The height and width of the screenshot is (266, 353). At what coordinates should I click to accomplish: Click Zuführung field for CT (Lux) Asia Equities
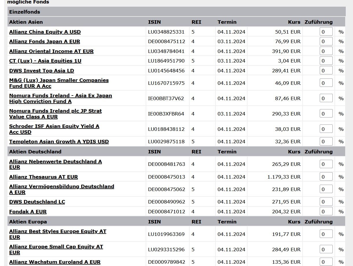tap(326, 61)
